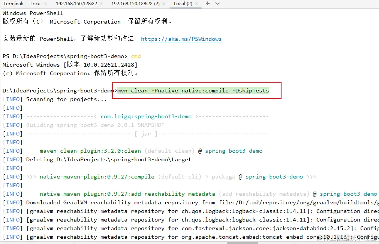379x244 pixels.
Task: Click the jackson-databind:2.15.2 metadata line
Action: click(191, 228)
